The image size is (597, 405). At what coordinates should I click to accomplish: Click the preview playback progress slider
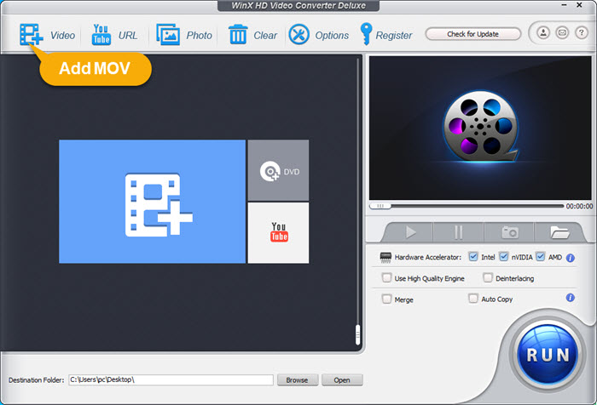pyautogui.click(x=467, y=206)
